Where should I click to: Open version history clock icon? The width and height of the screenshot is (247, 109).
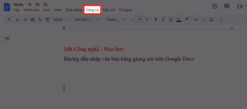click(x=215, y=6)
